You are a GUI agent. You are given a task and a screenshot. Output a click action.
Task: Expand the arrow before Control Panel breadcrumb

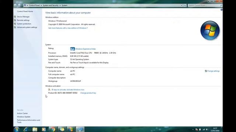(x=27, y=5)
